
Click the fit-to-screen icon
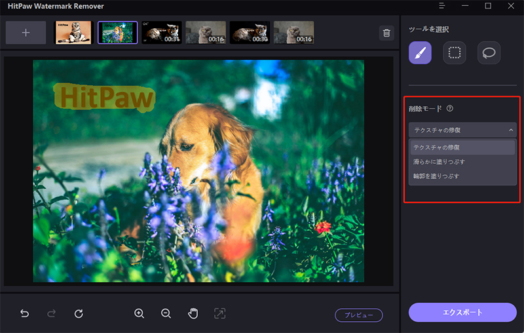coord(219,313)
